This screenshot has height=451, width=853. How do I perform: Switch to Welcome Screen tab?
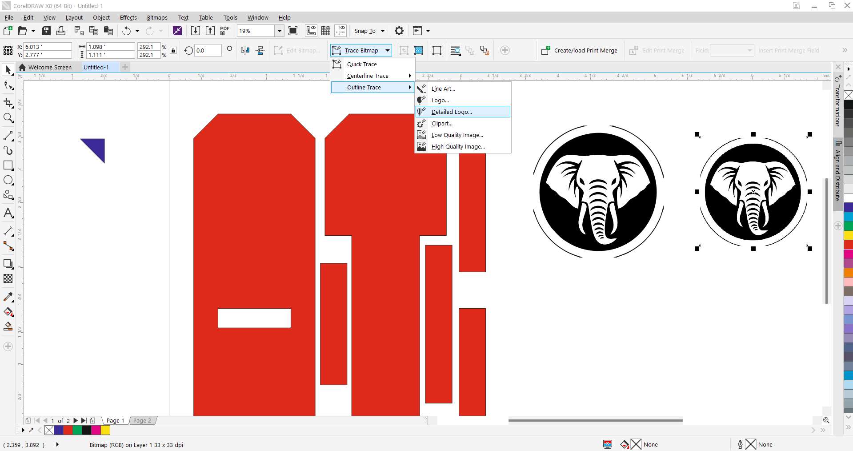[45, 67]
